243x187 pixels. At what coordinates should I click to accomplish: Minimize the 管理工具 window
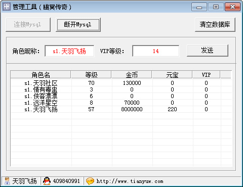point(199,7)
